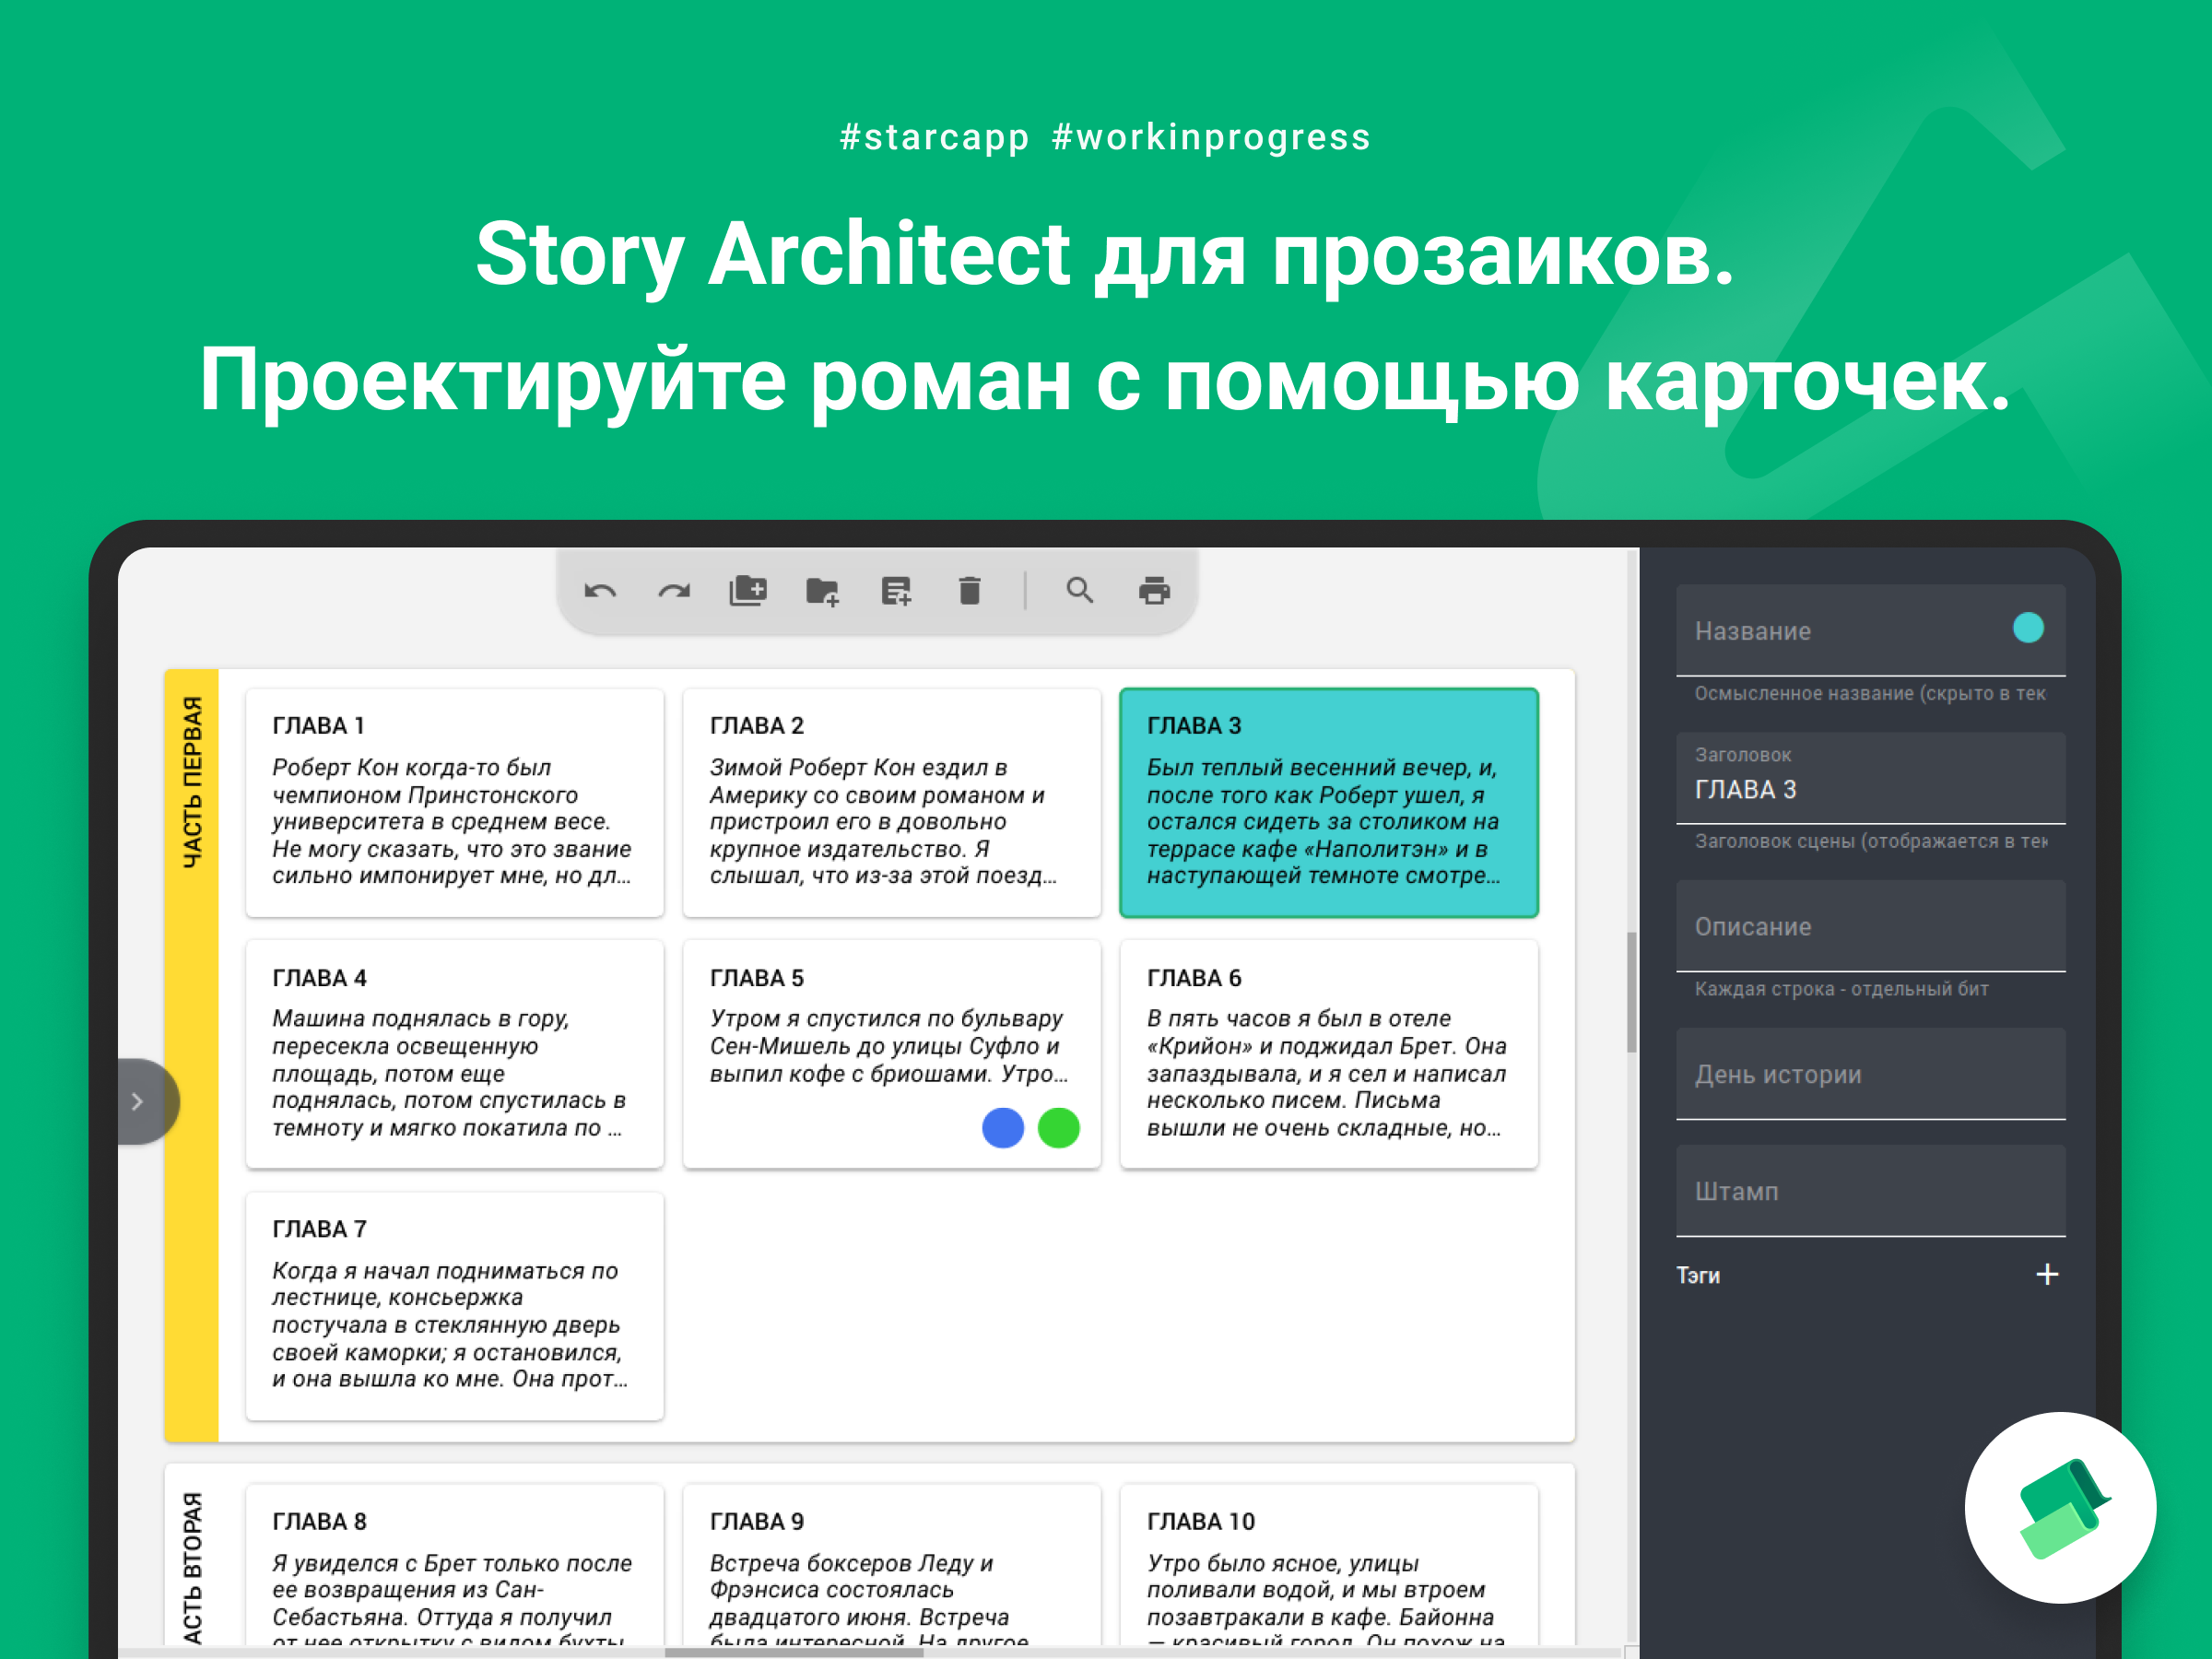Select the ГЛАВА 8 card

point(455,1565)
